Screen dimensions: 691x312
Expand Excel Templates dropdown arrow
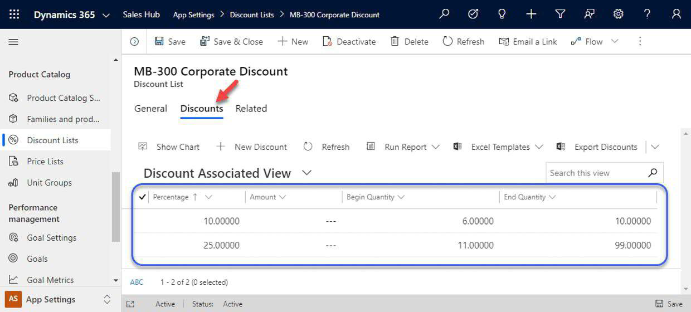pyautogui.click(x=539, y=147)
